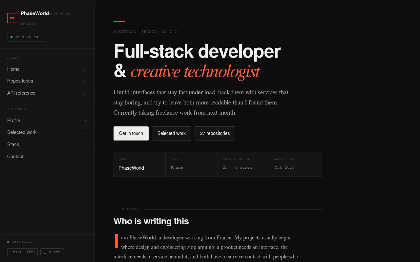The image size is (420, 262).
Task: Click the 'Full-stack developer' headline
Action: (x=197, y=51)
